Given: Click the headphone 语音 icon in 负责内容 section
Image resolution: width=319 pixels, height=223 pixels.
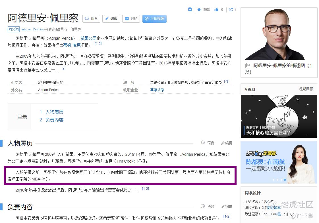Looking at the screenshot, I should click(203, 206).
